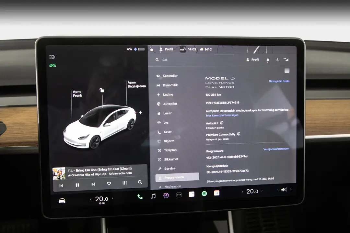Open the Kontroller settings menu

(167, 76)
